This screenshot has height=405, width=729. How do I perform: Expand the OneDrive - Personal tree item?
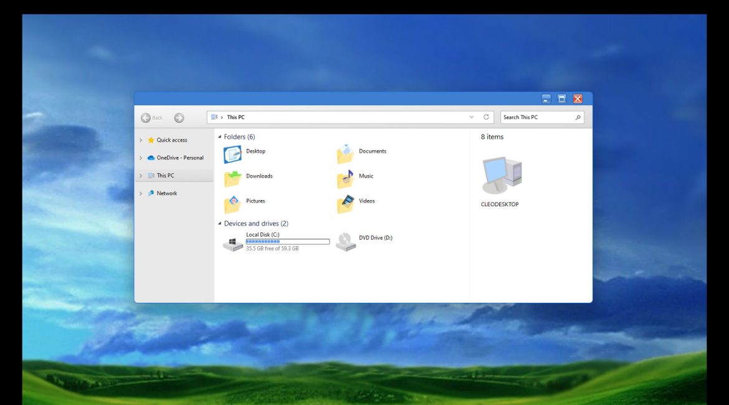click(x=141, y=158)
